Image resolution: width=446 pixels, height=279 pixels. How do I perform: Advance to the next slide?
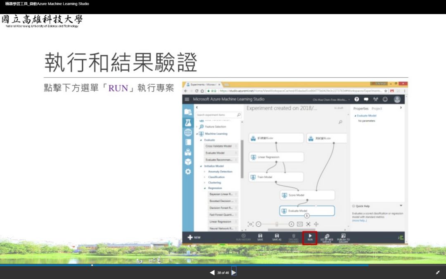click(234, 273)
